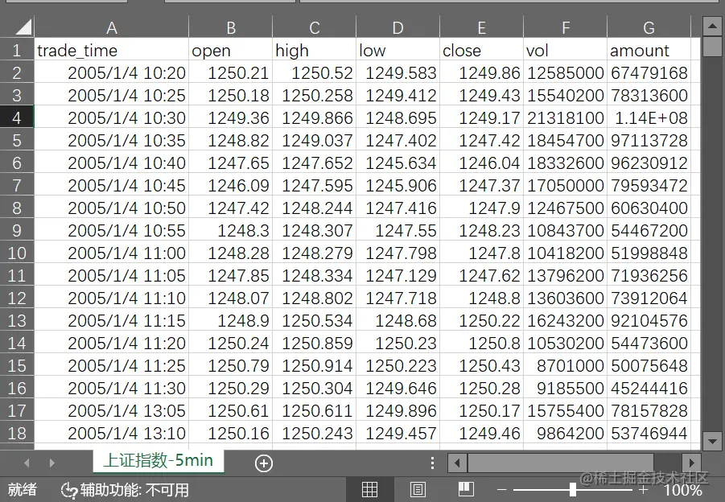
Task: Select column A header
Action: pyautogui.click(x=111, y=27)
